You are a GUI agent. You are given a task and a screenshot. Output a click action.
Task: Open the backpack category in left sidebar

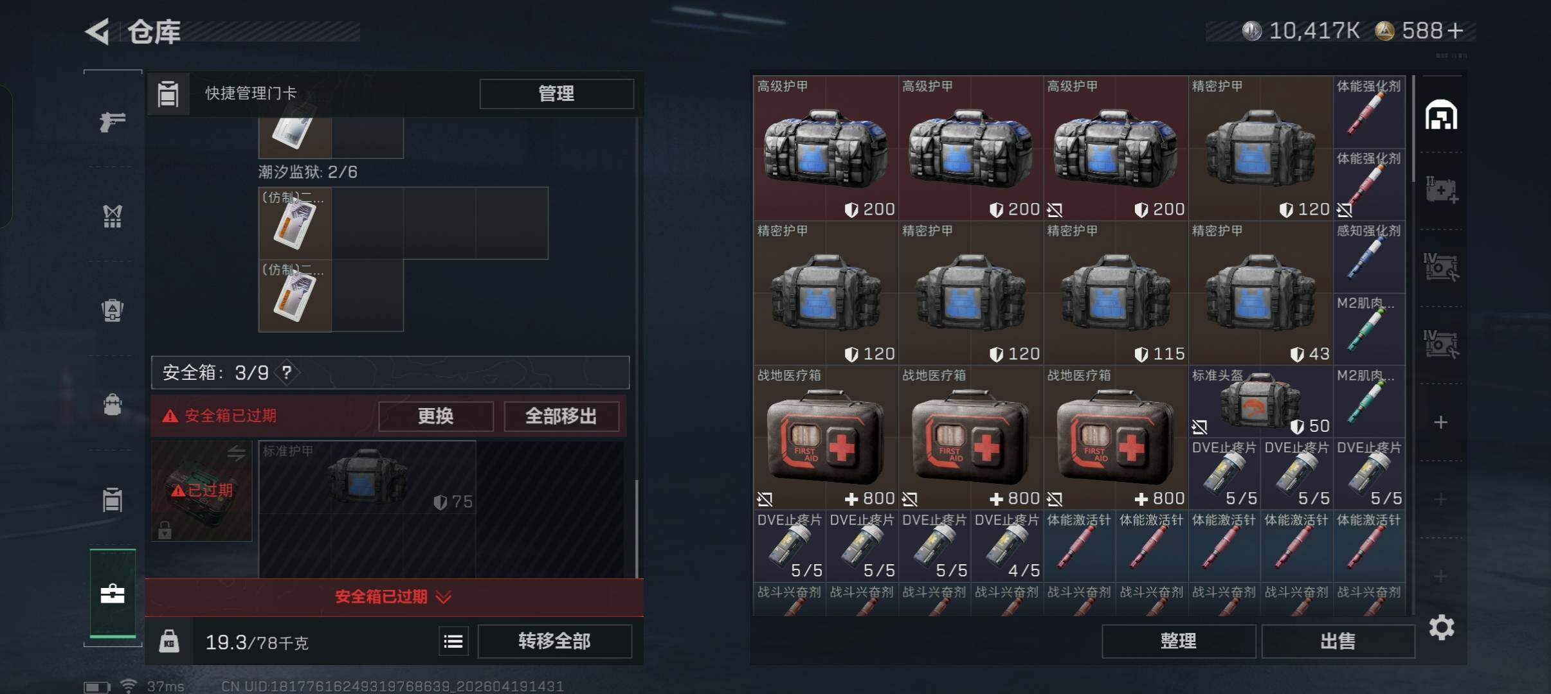[113, 405]
